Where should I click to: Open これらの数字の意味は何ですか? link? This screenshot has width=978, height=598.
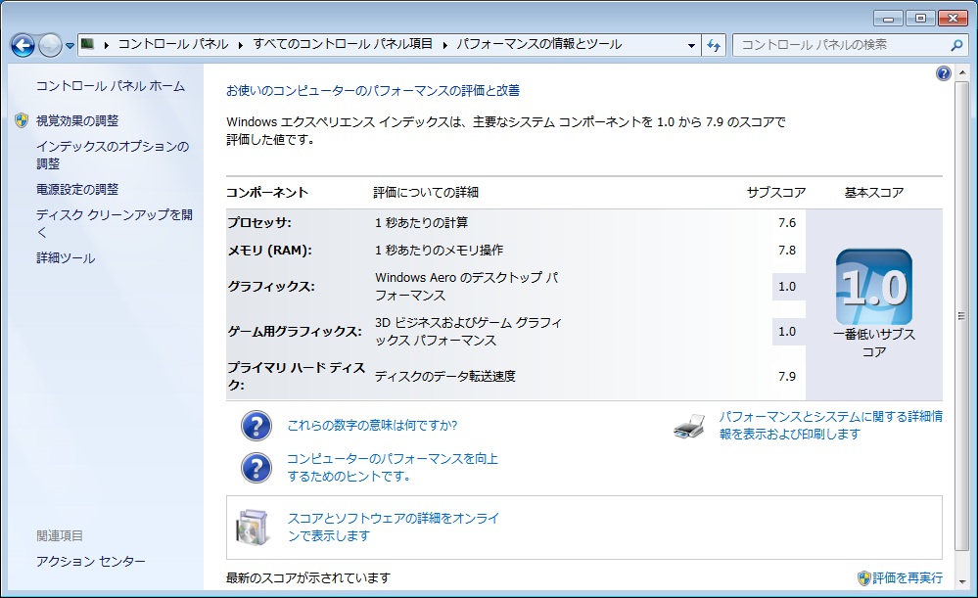tap(372, 426)
